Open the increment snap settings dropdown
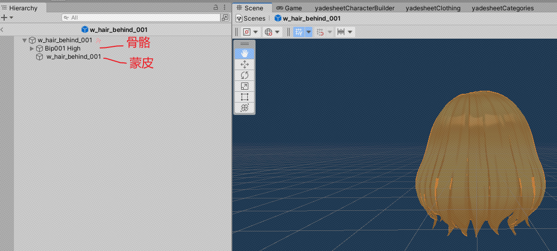 (x=351, y=32)
